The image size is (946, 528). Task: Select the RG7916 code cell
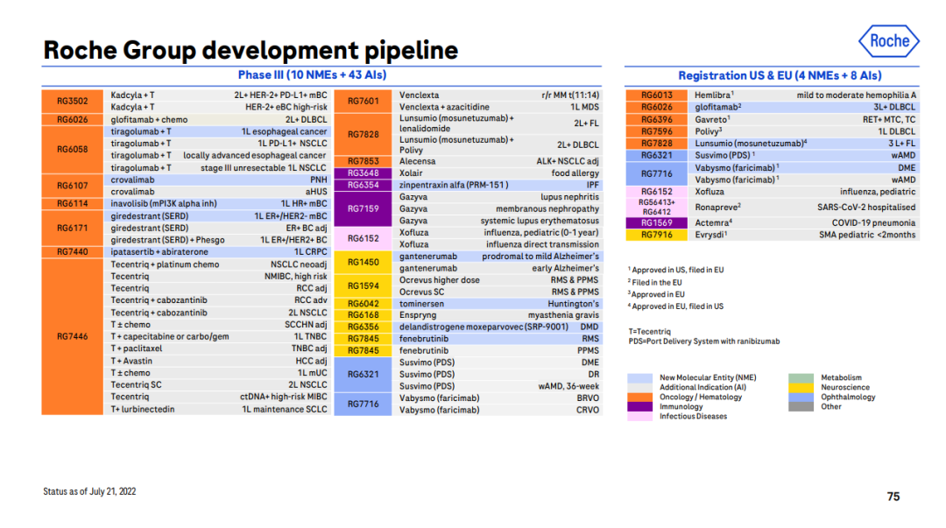(x=656, y=235)
